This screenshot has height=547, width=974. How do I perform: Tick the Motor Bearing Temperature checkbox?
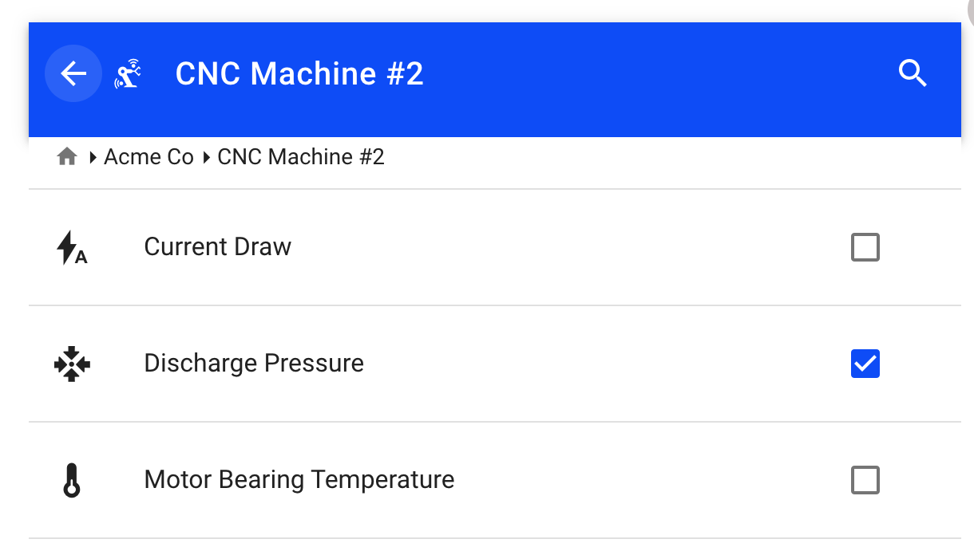click(865, 480)
